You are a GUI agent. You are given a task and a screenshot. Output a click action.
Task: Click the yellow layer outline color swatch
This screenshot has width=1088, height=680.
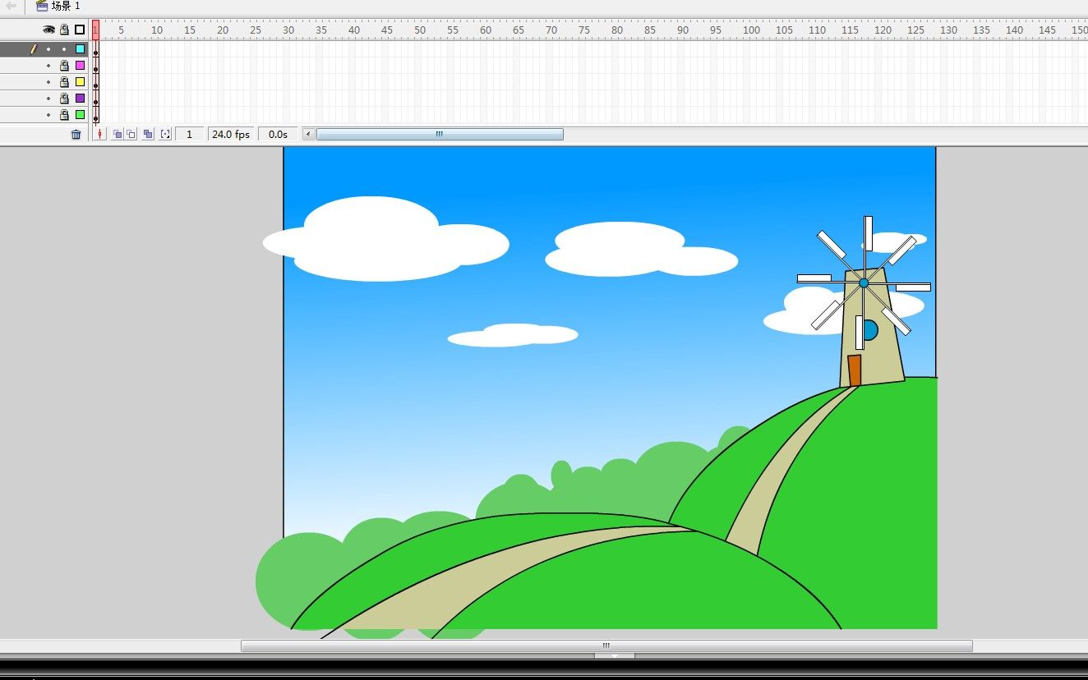click(80, 82)
